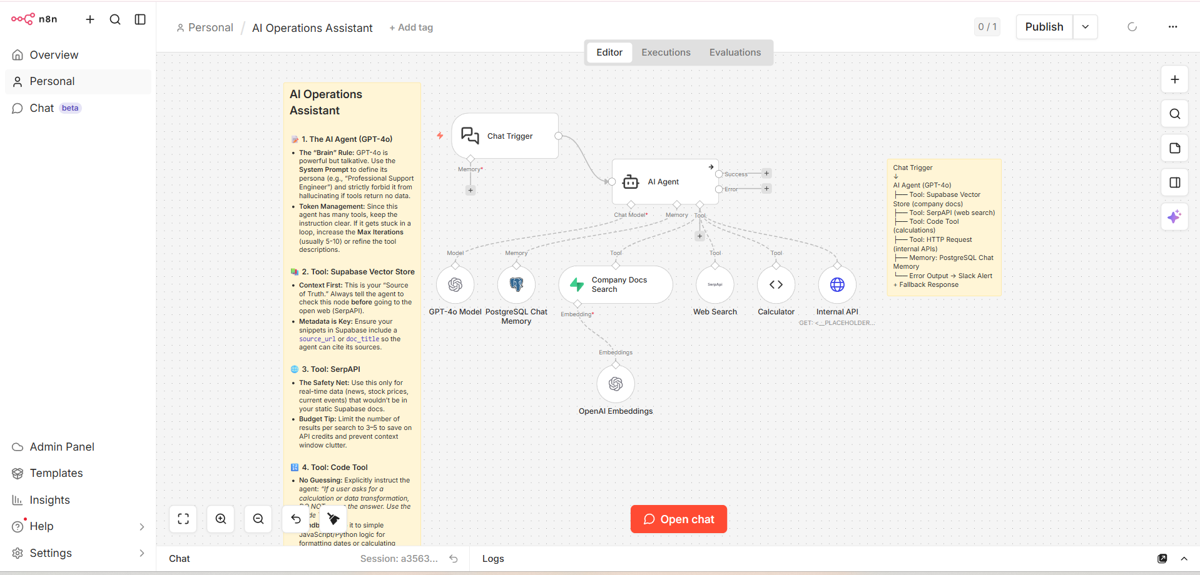The image size is (1200, 575).
Task: Select the Company Docs Search node
Action: (616, 285)
